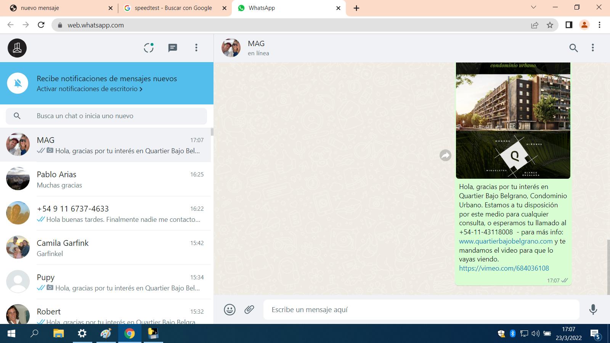Click Pupy's default avatar

click(18, 281)
